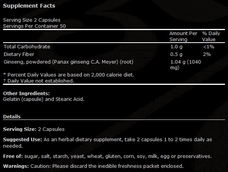Image resolution: width=228 pixels, height=172 pixels.
Task: Select the Gelatin and Stearic Acid text
Action: (x=44, y=99)
